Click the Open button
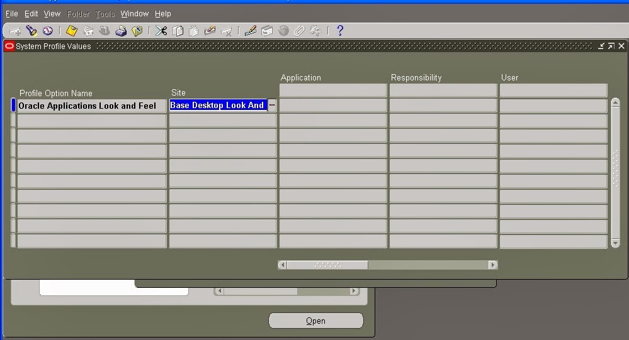The width and height of the screenshot is (629, 340). coord(316,321)
